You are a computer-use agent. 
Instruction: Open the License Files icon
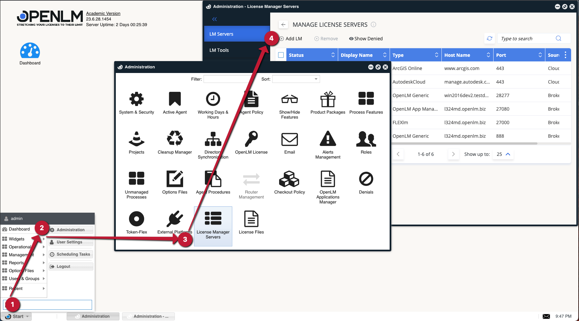pyautogui.click(x=251, y=219)
